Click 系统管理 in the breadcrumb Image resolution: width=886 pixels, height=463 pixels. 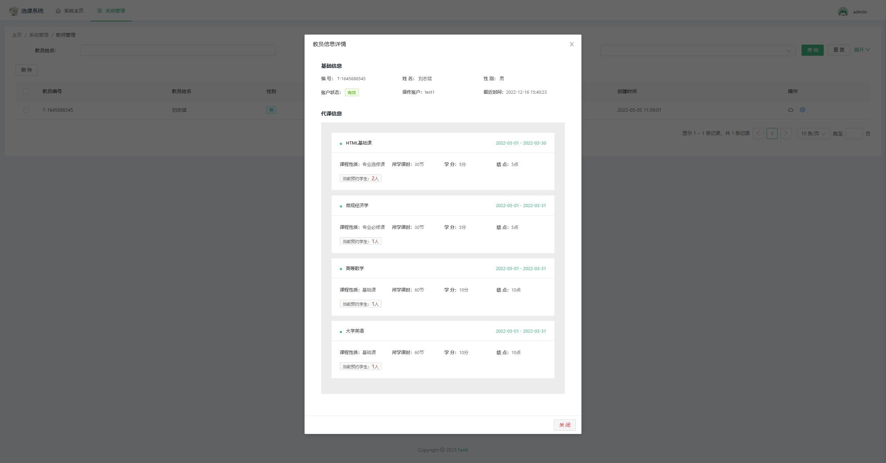coord(39,35)
